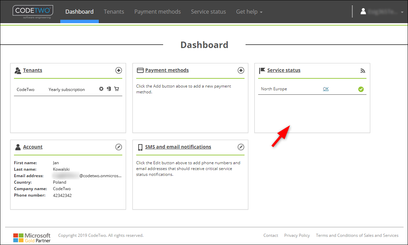This screenshot has height=245, width=408.
Task: Open the shopping cart for the tenant
Action: click(116, 89)
